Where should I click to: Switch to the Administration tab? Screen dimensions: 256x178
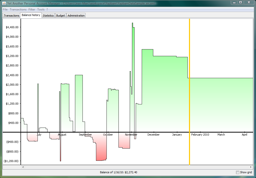[76, 15]
